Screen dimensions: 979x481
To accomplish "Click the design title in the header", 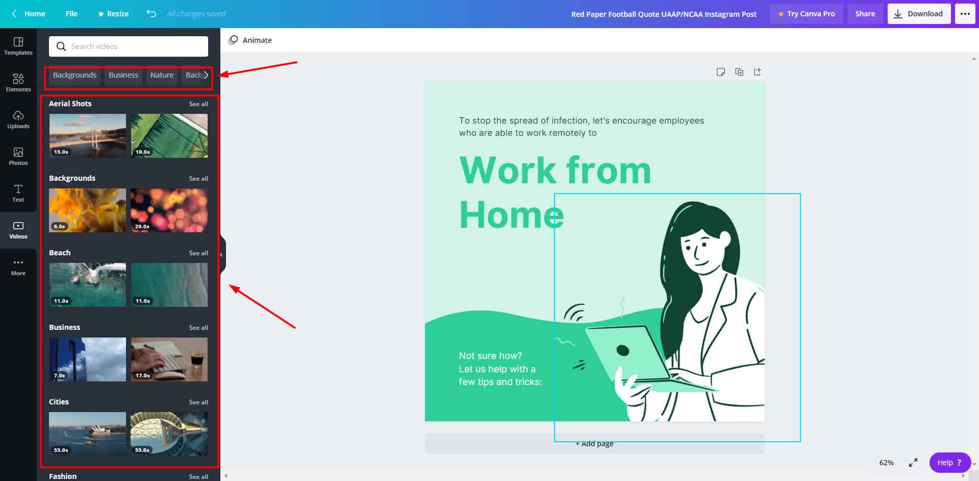I will tap(664, 14).
